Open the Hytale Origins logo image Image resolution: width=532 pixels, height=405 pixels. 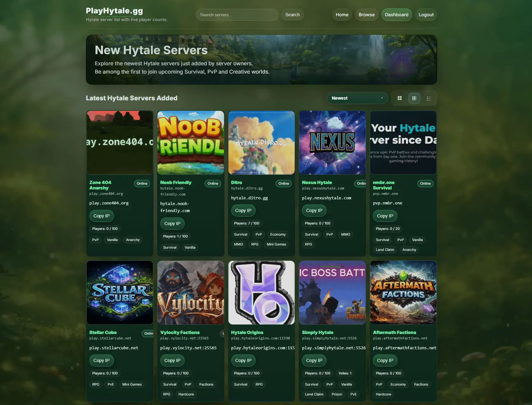pyautogui.click(x=262, y=293)
